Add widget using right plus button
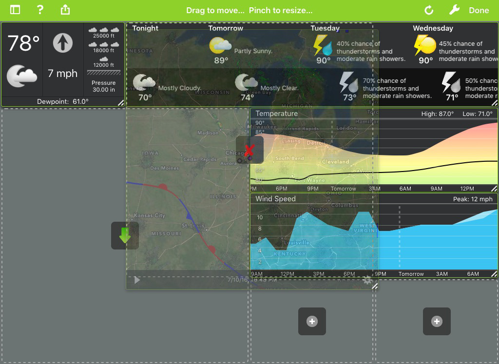Image resolution: width=499 pixels, height=364 pixels. coord(437,322)
